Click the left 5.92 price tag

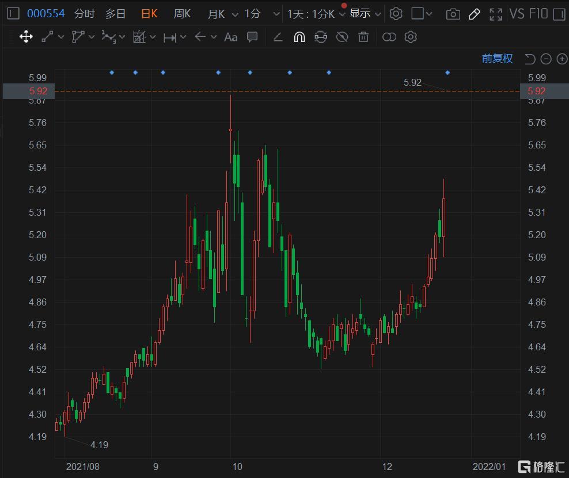[x=29, y=91]
